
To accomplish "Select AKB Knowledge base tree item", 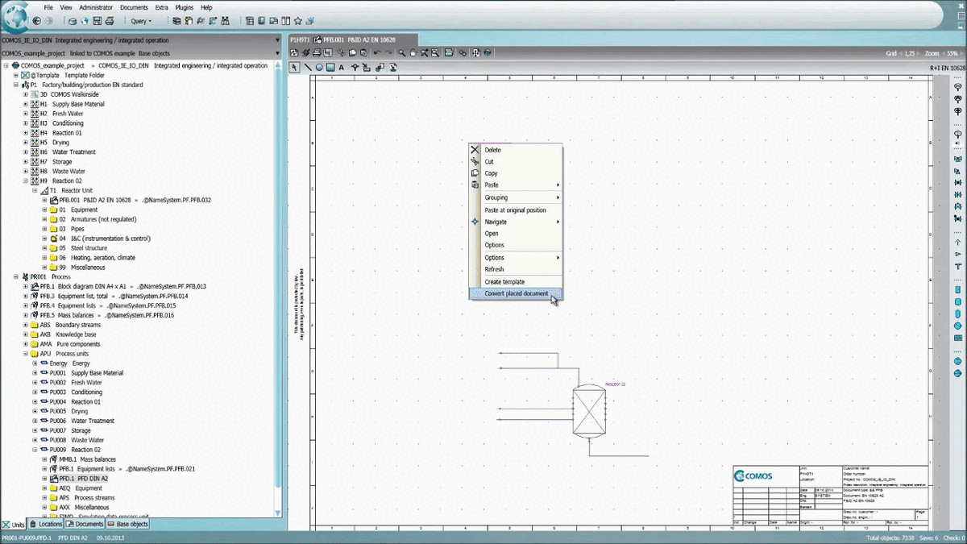I will click(63, 334).
